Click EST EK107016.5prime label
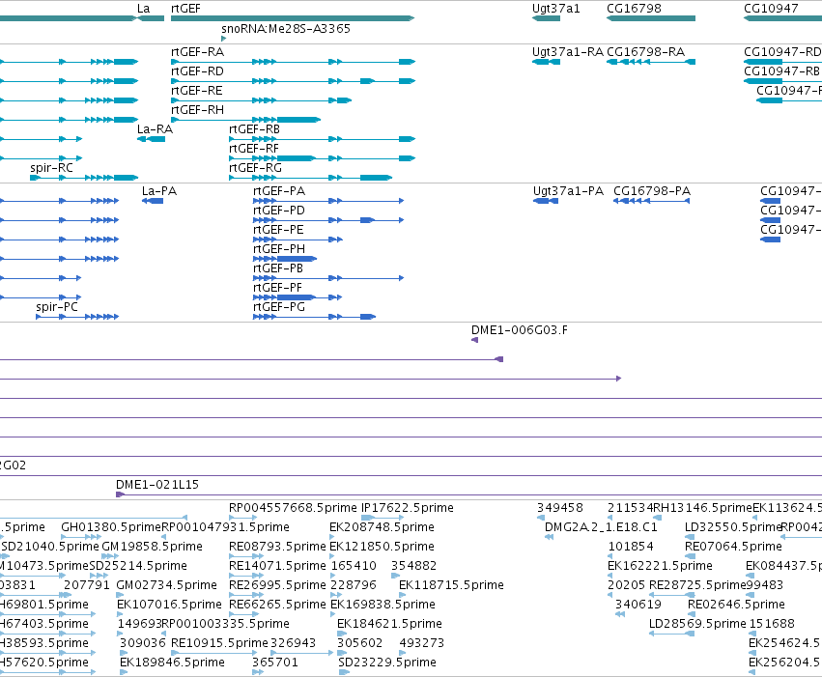This screenshot has height=677, width=822. pos(169,605)
